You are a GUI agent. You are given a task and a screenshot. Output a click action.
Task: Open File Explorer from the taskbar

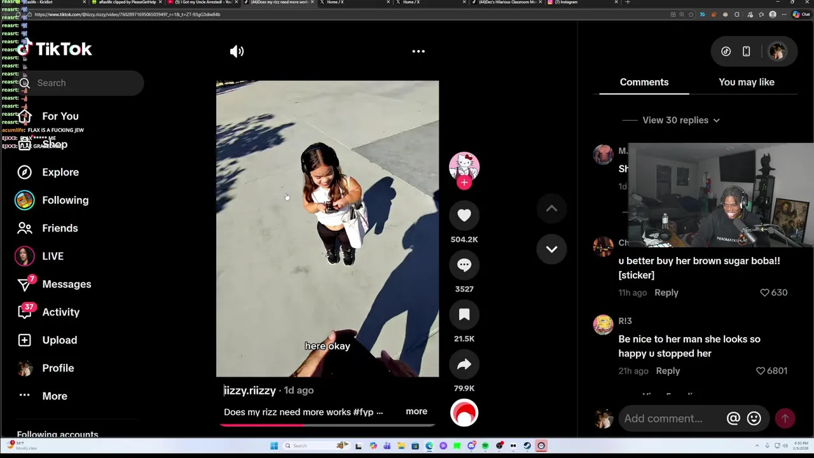[x=401, y=446]
